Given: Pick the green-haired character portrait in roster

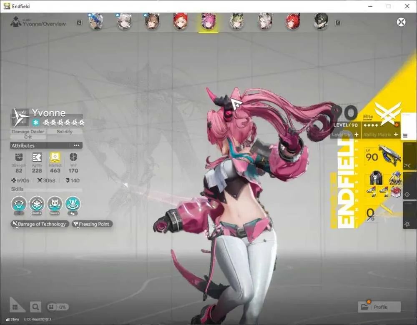Looking at the screenshot, I should tap(236, 21).
